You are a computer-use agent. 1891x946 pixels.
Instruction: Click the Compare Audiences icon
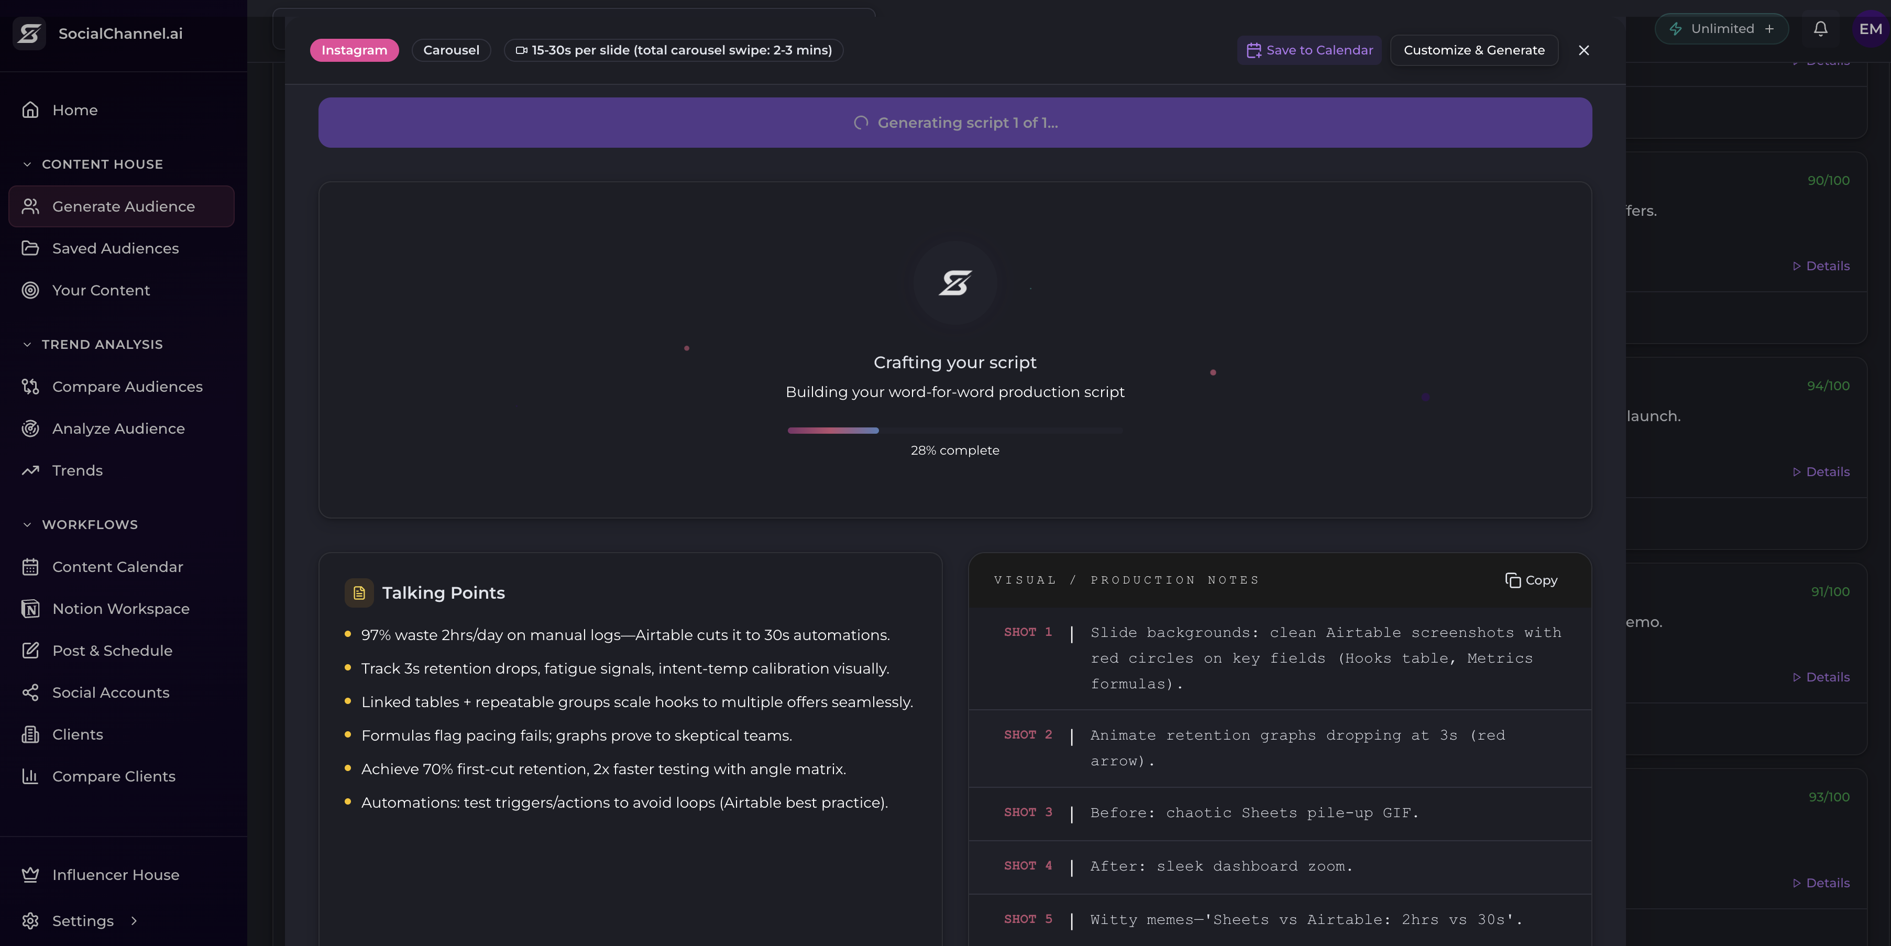point(30,387)
